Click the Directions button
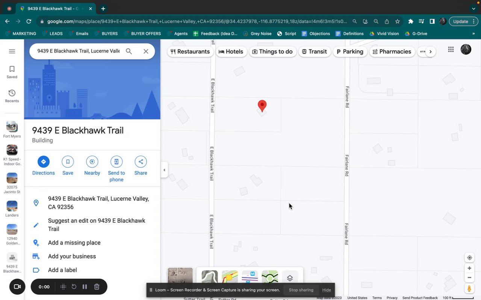This screenshot has width=481, height=300. click(x=44, y=166)
